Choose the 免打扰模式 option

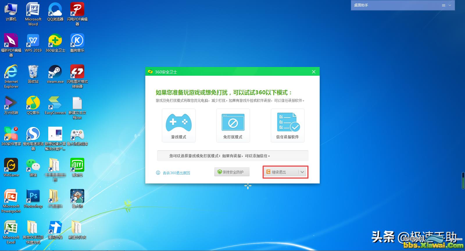[233, 123]
